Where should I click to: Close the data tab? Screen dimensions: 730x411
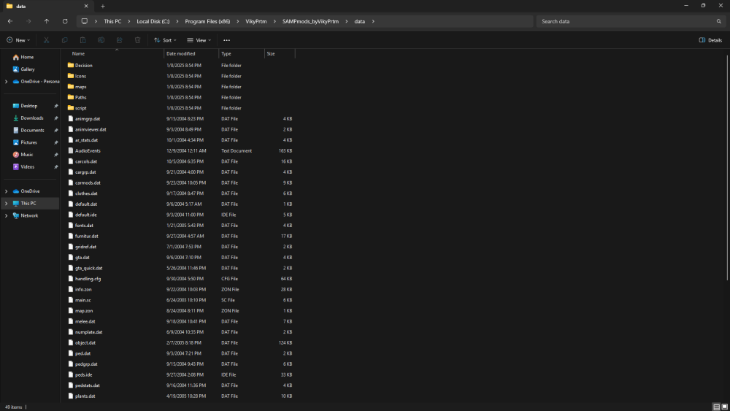(86, 6)
